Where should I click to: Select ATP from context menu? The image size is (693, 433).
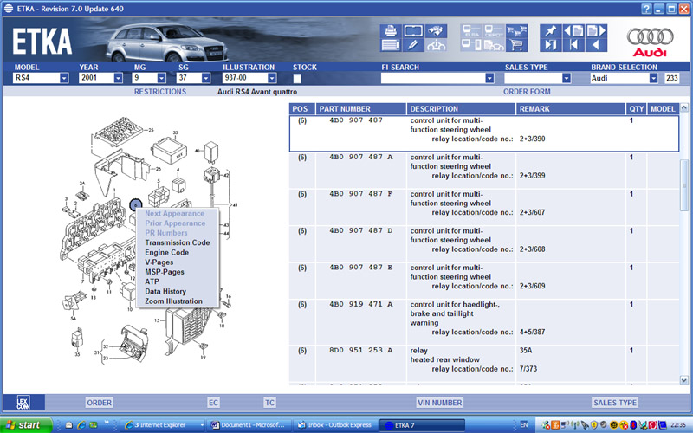(x=152, y=281)
